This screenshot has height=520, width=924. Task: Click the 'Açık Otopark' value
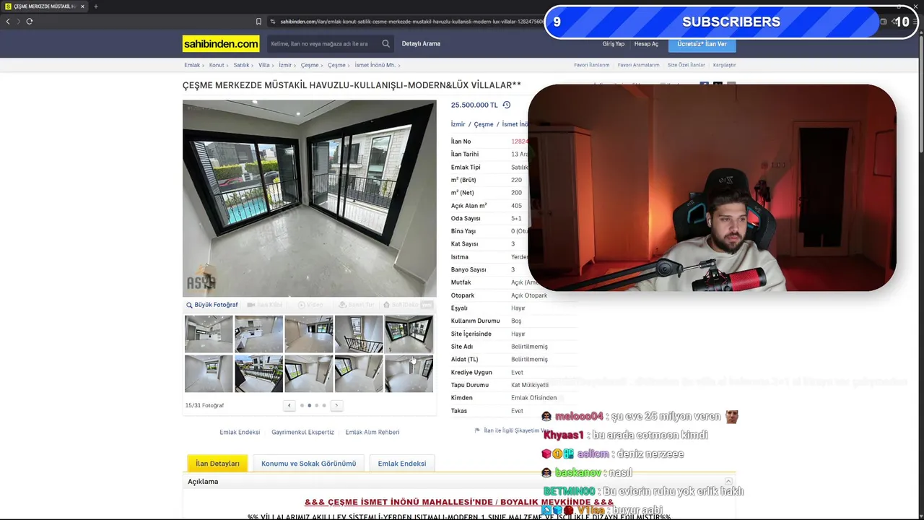pyautogui.click(x=529, y=295)
